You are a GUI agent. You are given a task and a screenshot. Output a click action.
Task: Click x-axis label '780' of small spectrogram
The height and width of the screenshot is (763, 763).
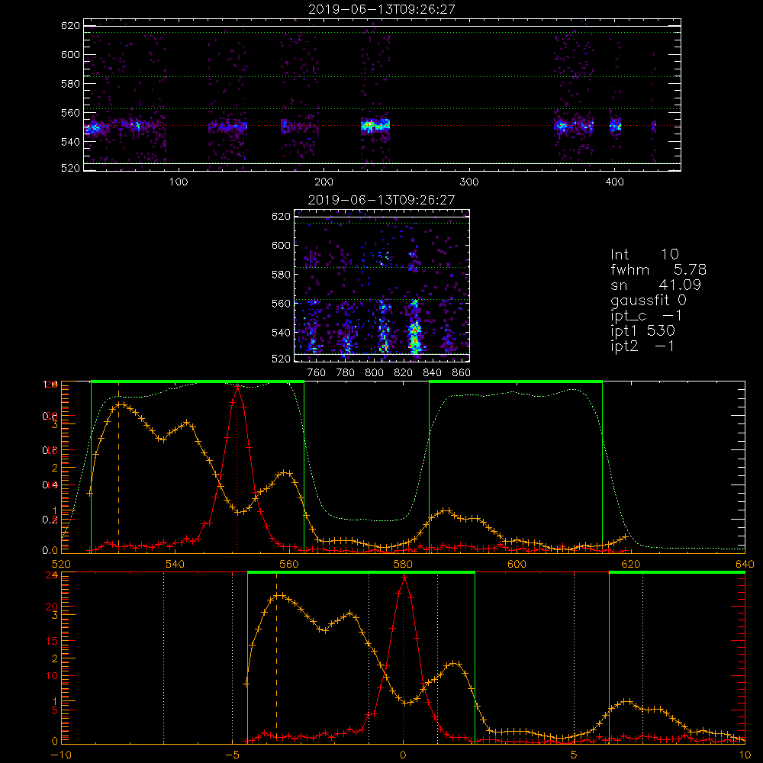coord(346,373)
